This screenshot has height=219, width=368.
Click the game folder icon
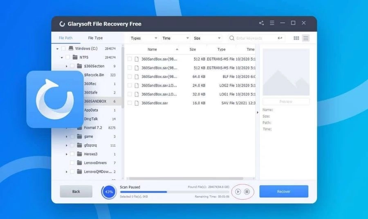point(79,136)
